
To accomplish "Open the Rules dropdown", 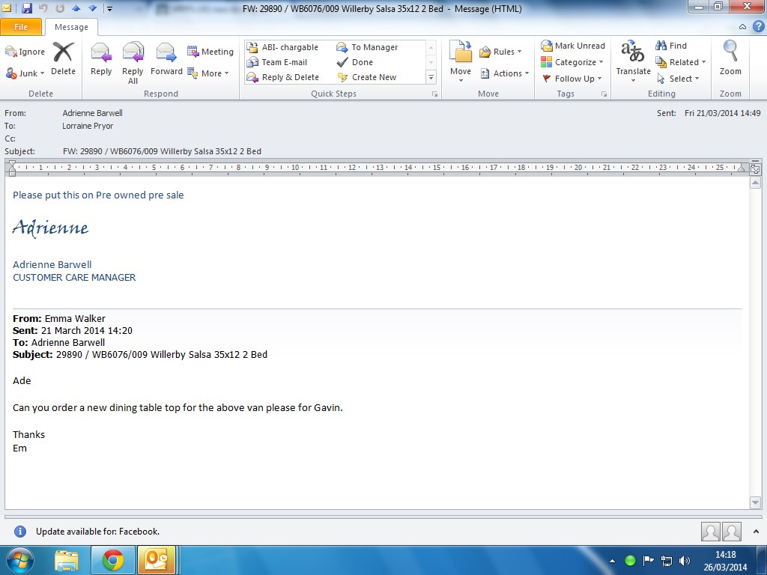I will point(500,52).
